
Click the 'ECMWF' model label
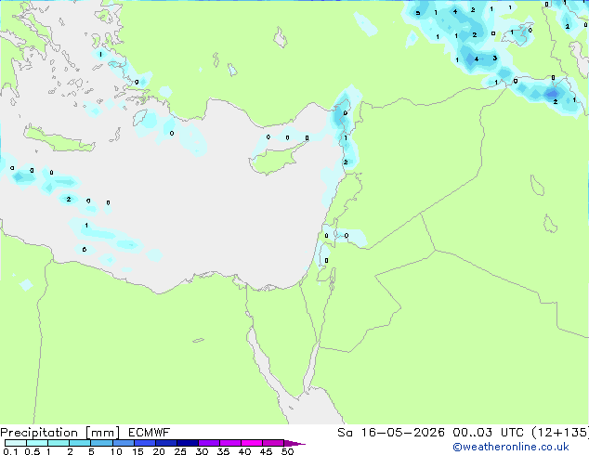point(150,433)
